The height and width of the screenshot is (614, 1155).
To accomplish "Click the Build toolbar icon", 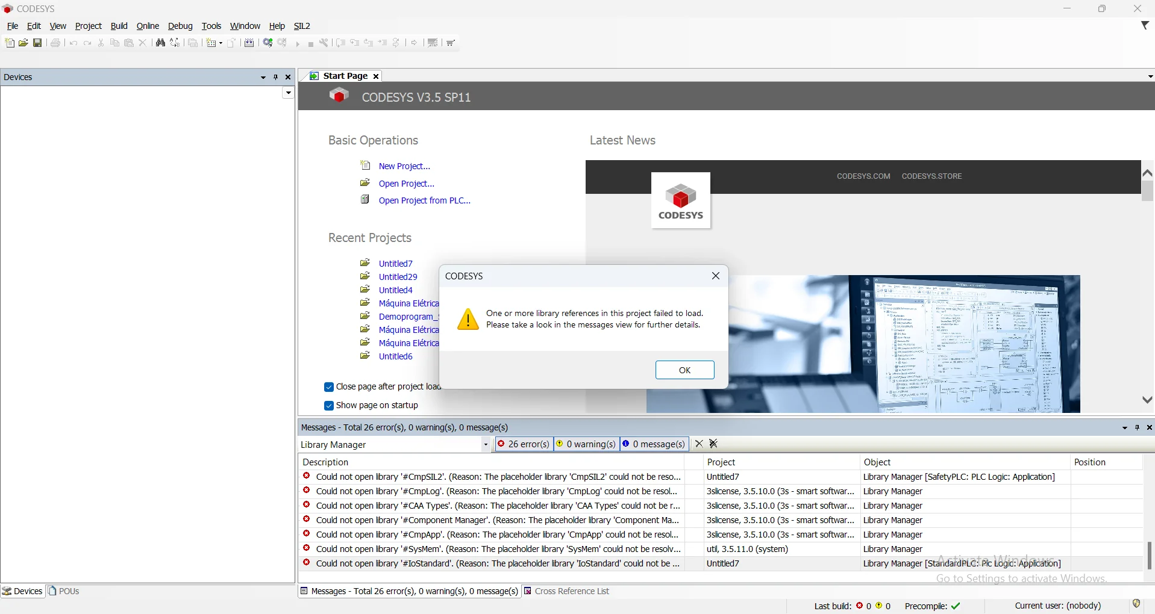I will (x=249, y=43).
